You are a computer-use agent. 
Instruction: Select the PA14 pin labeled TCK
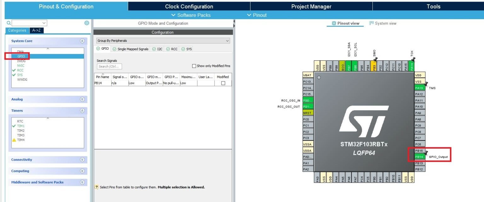pos(412,65)
